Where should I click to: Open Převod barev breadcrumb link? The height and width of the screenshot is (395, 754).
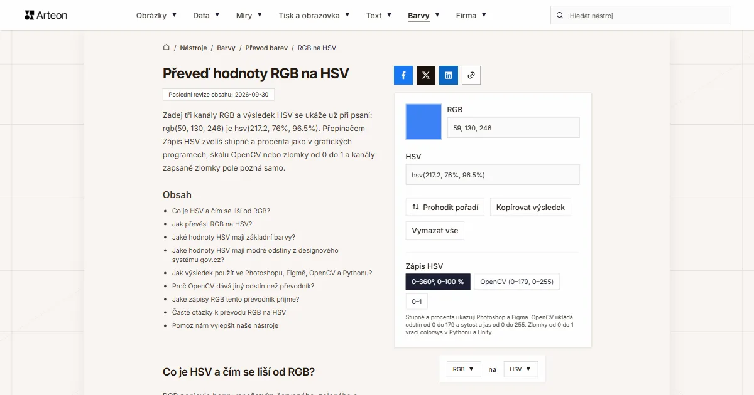(x=266, y=48)
